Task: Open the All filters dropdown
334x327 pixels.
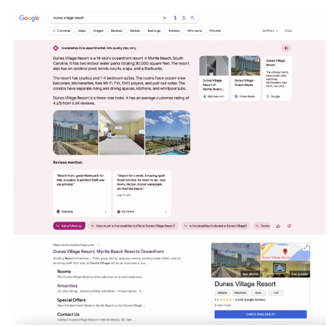Action: [x=270, y=30]
